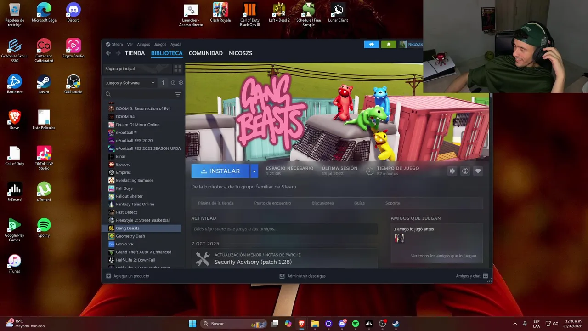Select Grand Theft Auto V Enhanced
Viewport: 588px width, 331px height.
pos(141,252)
